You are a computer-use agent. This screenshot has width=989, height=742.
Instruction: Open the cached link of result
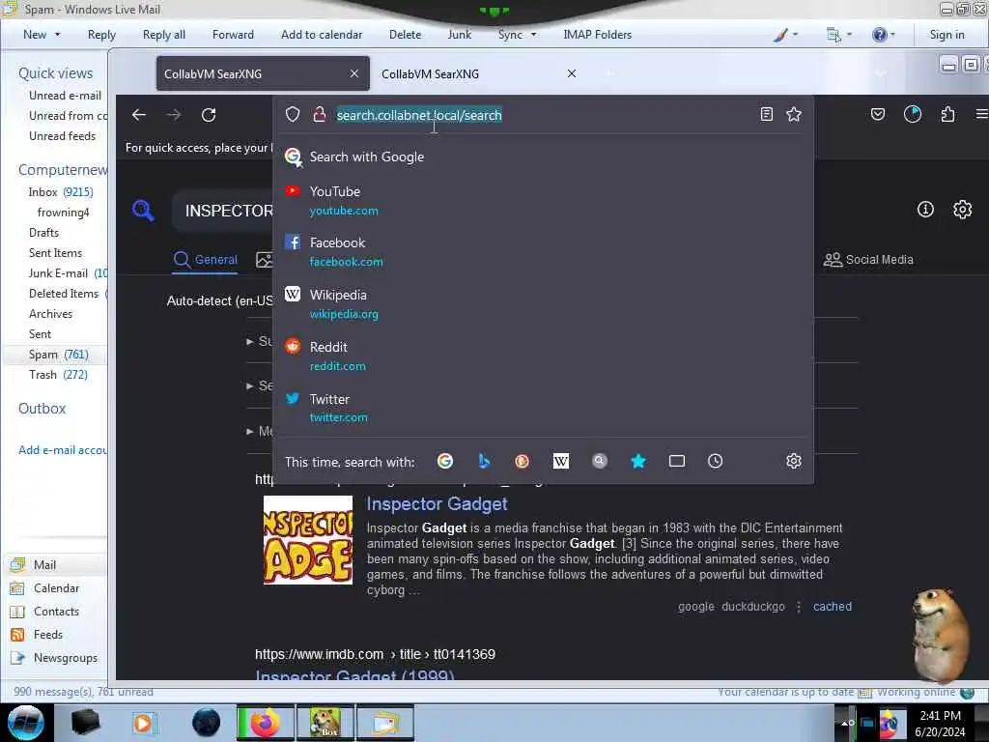click(x=832, y=607)
